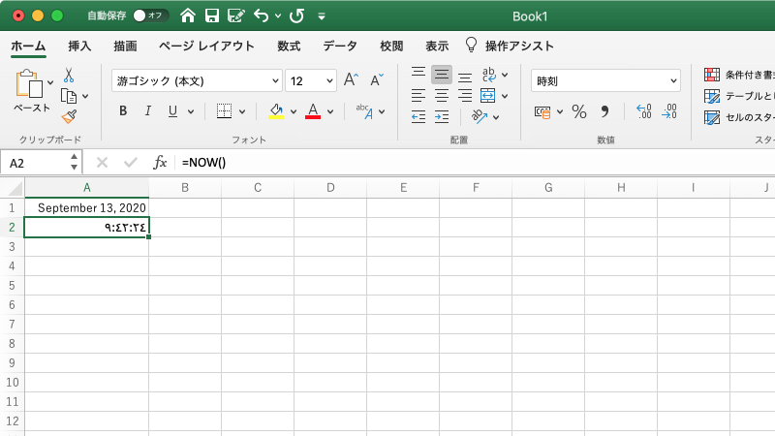Screen dimensions: 775x436
Task: Align cell content to top
Action: click(418, 72)
